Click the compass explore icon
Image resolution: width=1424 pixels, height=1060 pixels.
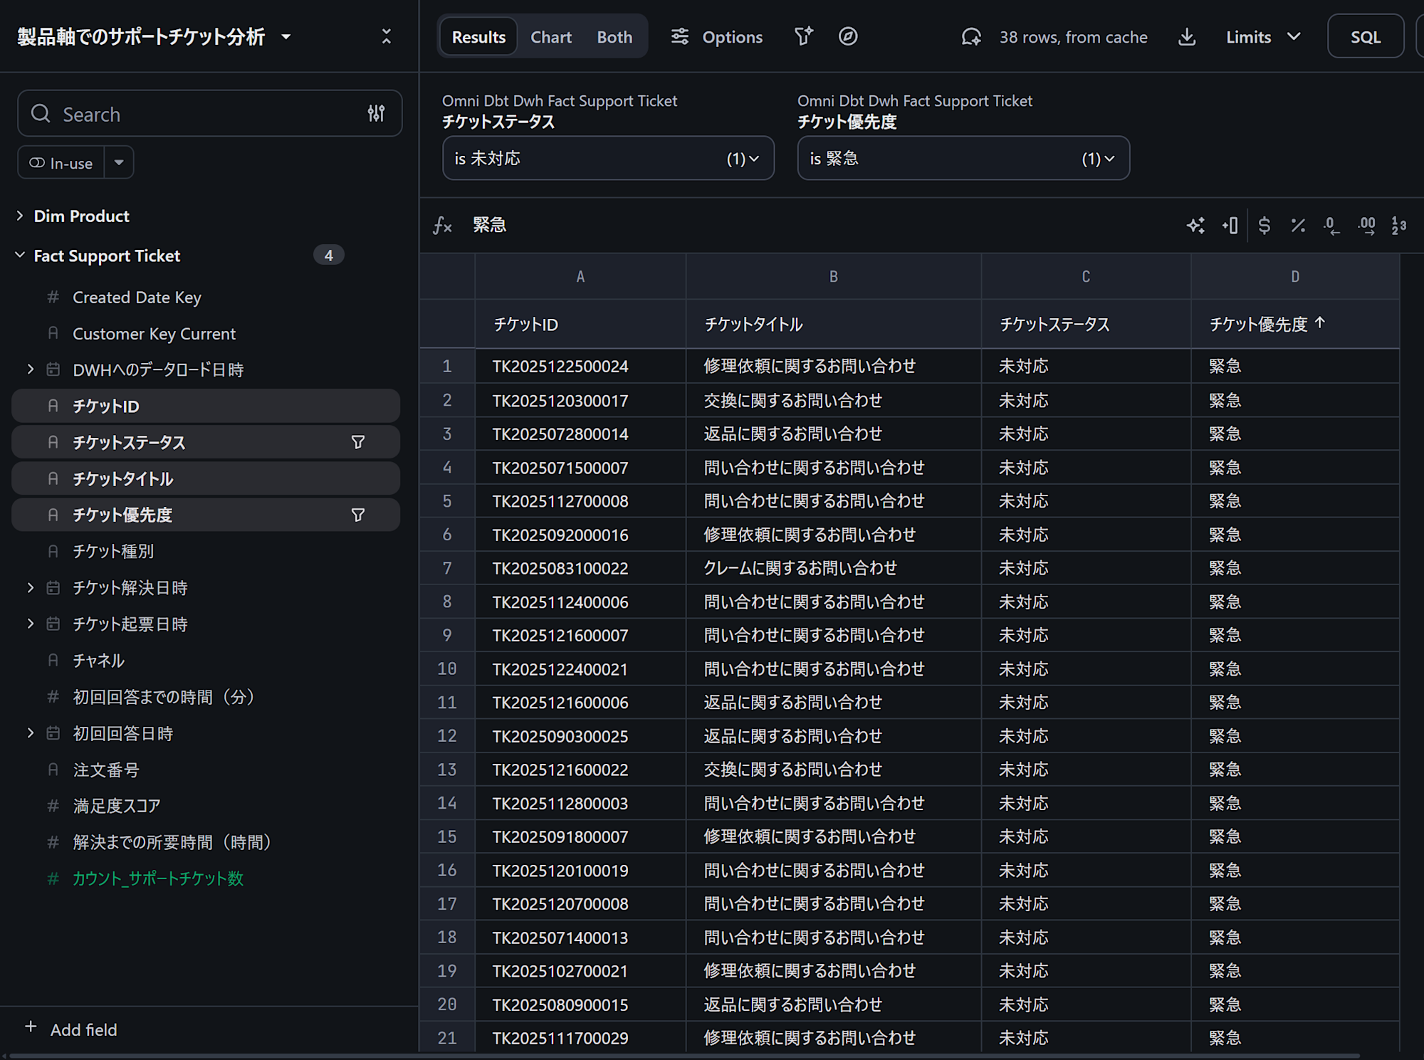(x=847, y=36)
